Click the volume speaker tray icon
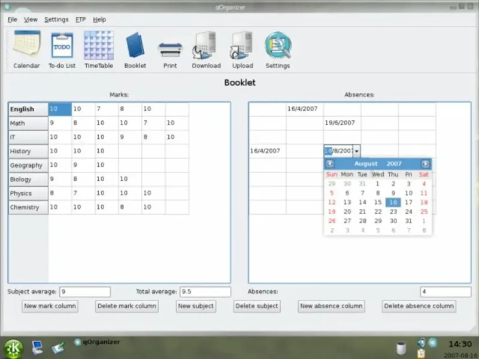The height and width of the screenshot is (359, 479). pyautogui.click(x=422, y=342)
